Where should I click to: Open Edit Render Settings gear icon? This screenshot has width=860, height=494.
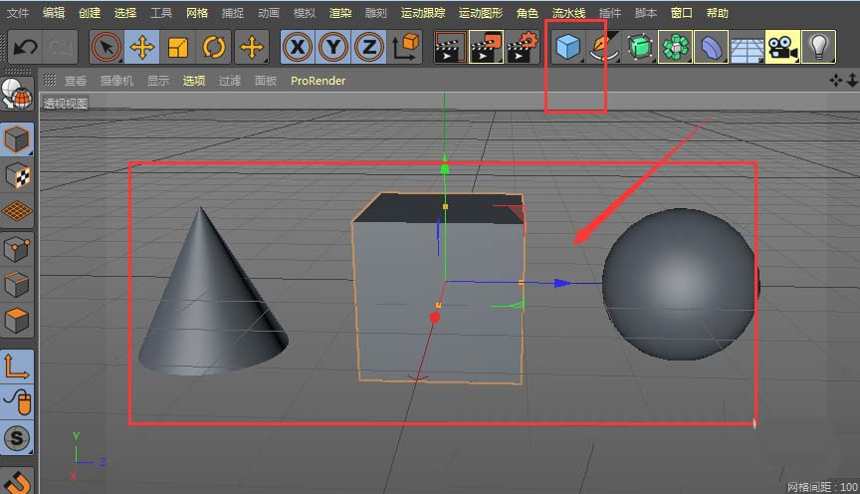pyautogui.click(x=523, y=47)
